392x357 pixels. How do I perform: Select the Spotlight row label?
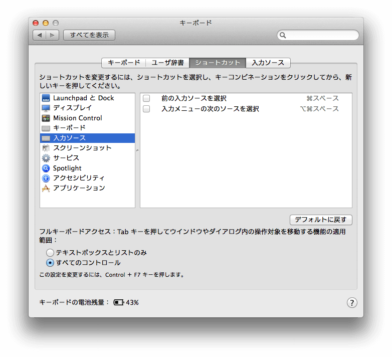[x=67, y=168]
